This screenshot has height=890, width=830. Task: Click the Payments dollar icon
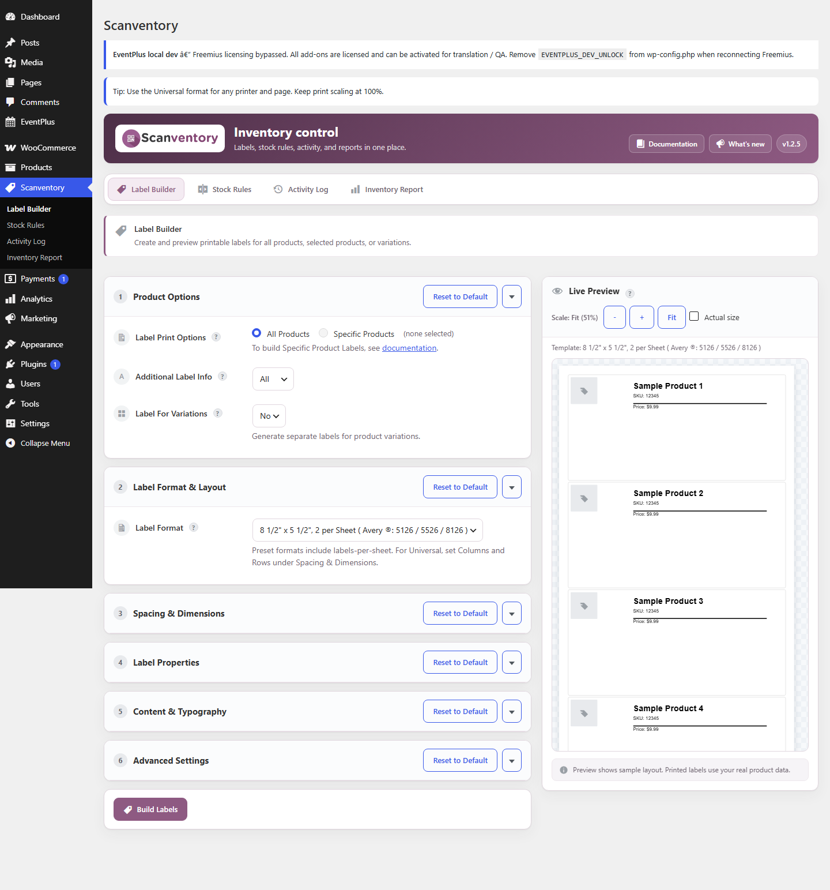[10, 279]
